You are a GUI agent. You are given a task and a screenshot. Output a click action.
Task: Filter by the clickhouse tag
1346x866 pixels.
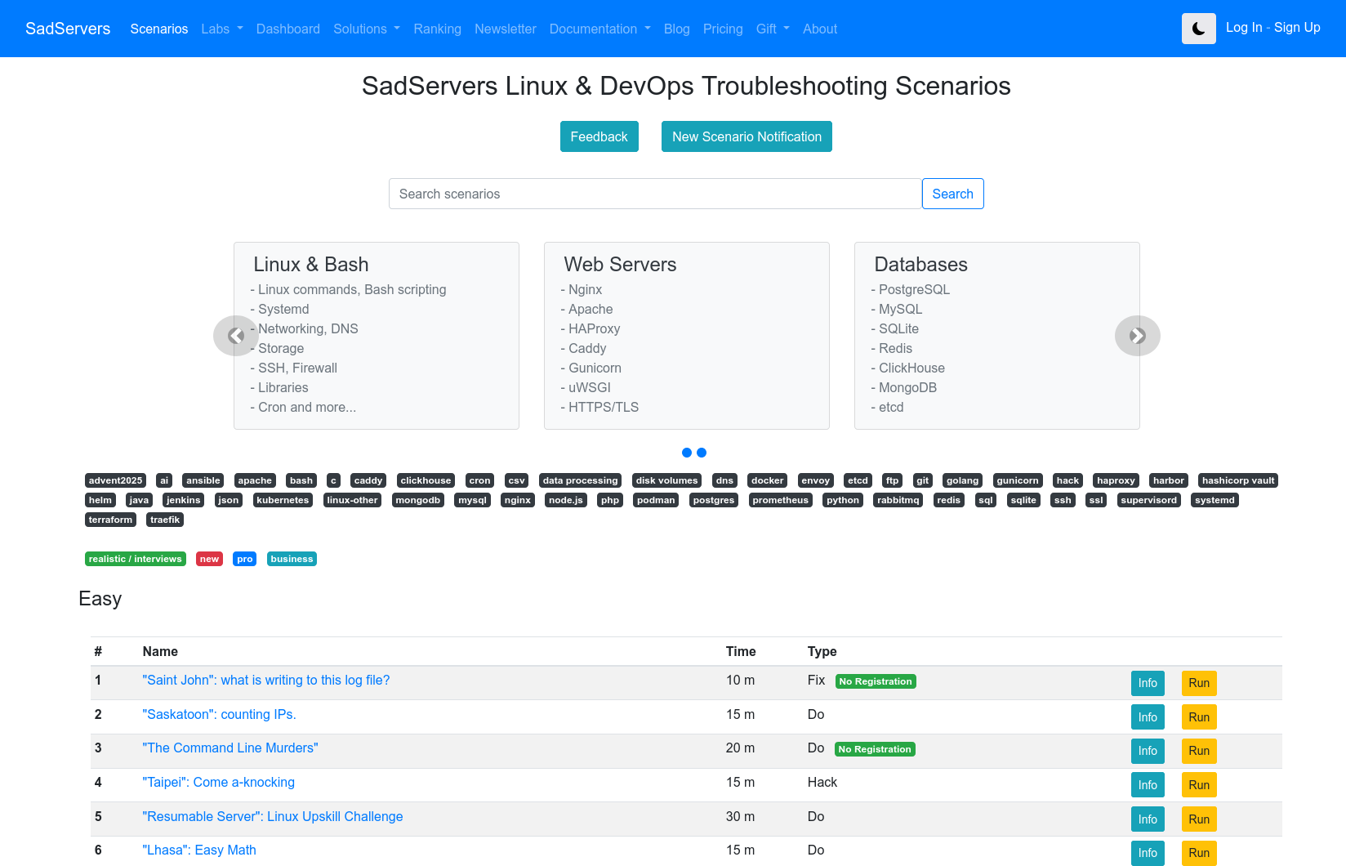[426, 480]
